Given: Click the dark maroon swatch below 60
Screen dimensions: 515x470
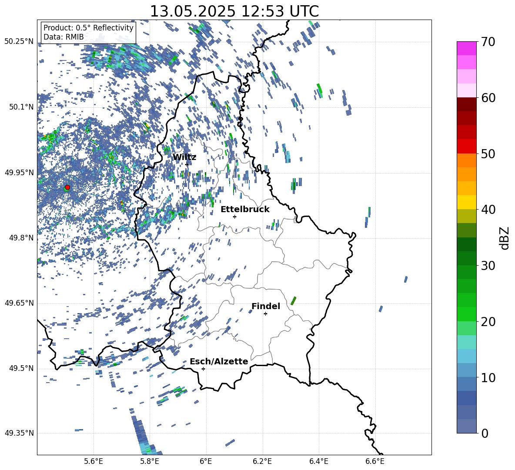Looking at the screenshot, I should click(466, 104).
